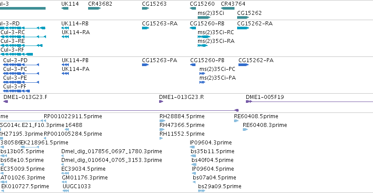
Task: Select the CG15262 gene label
Action: coord(249,13)
